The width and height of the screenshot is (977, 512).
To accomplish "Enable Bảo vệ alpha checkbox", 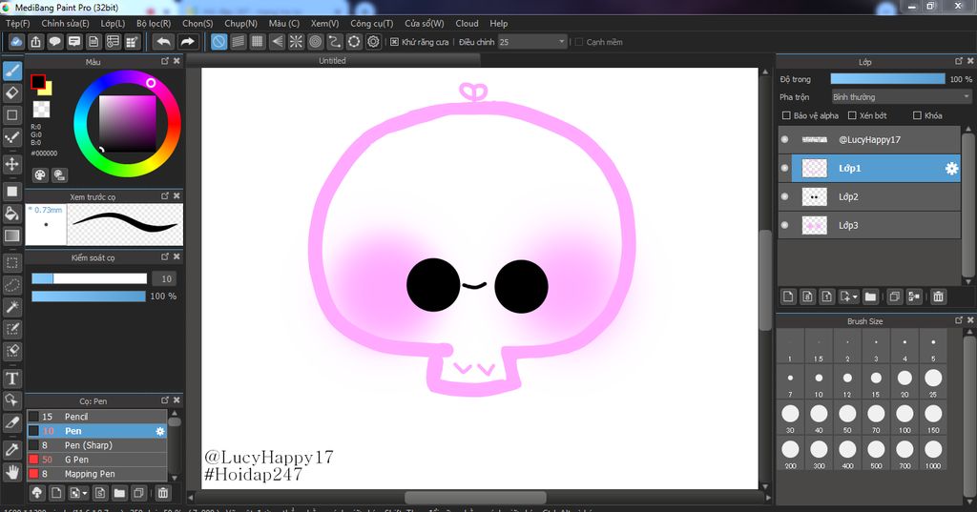I will coord(786,115).
